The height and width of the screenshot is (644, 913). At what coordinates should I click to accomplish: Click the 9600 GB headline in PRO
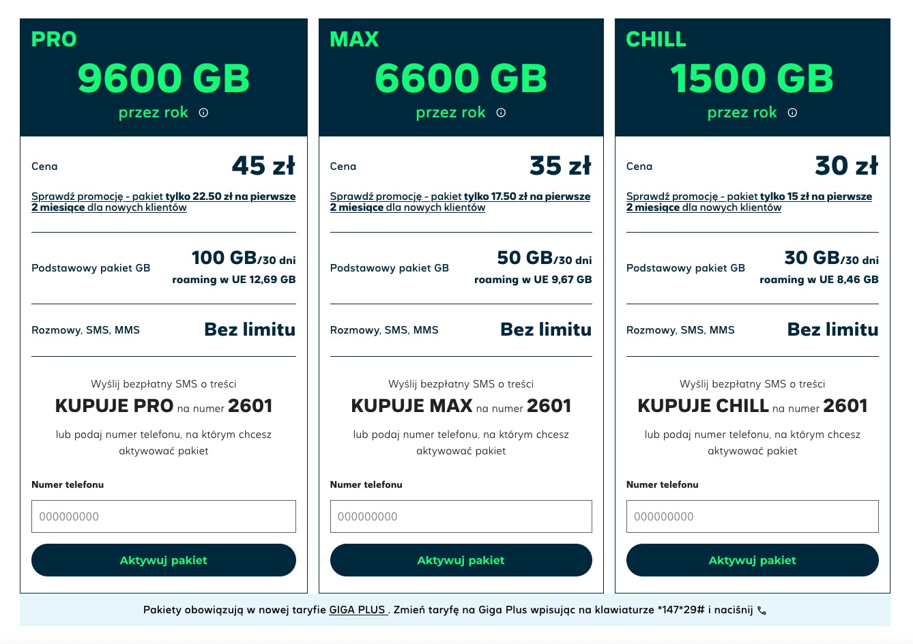(x=164, y=78)
